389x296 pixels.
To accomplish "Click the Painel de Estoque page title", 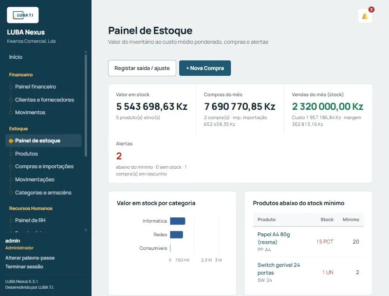I will (150, 31).
